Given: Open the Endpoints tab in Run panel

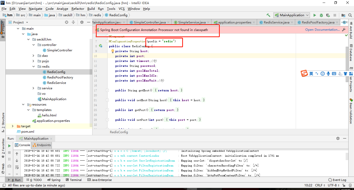Looking at the screenshot, I should 42,145.
